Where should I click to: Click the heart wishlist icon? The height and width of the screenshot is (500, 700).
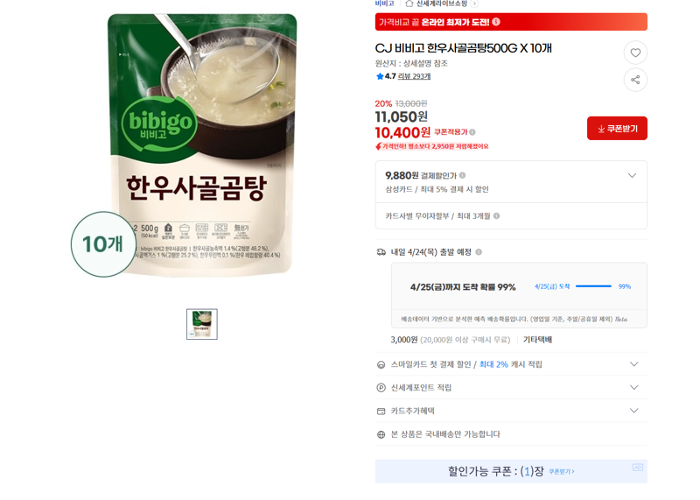635,53
